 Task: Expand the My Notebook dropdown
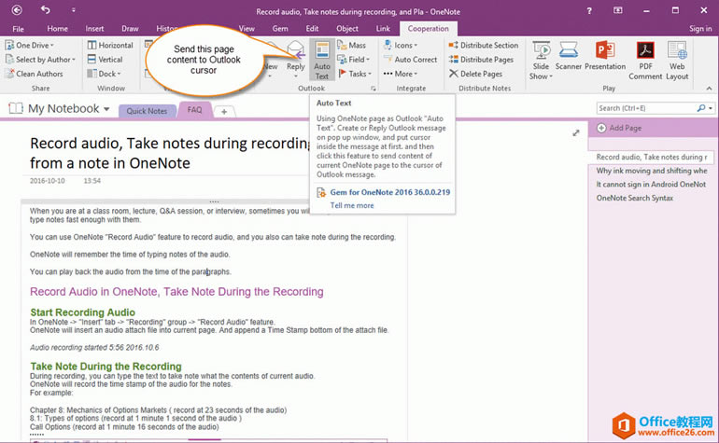click(106, 109)
